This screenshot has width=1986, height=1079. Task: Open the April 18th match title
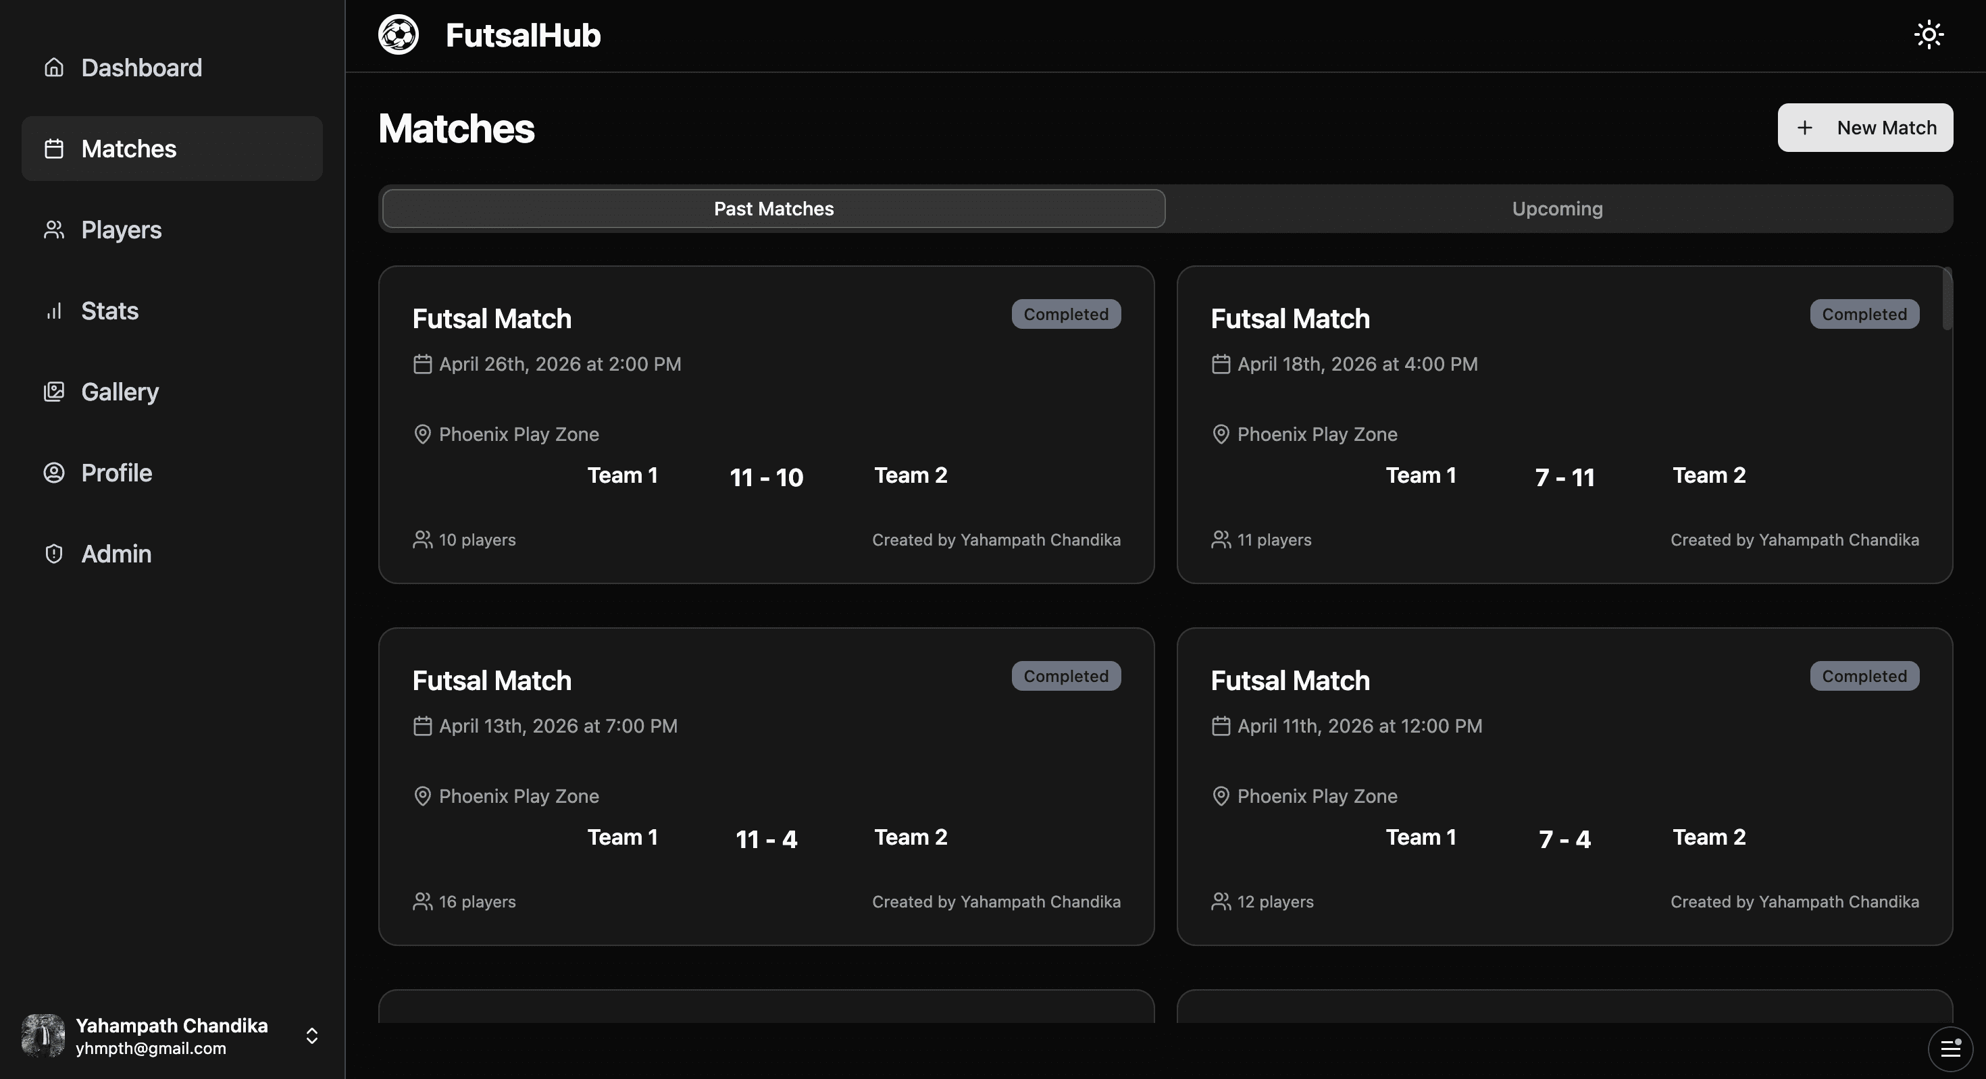1290,318
